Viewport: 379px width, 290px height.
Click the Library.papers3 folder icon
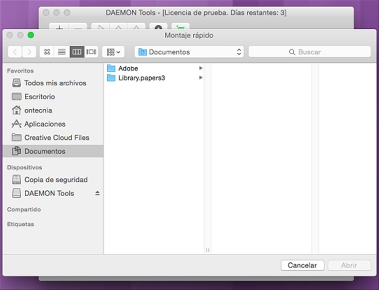(x=111, y=78)
